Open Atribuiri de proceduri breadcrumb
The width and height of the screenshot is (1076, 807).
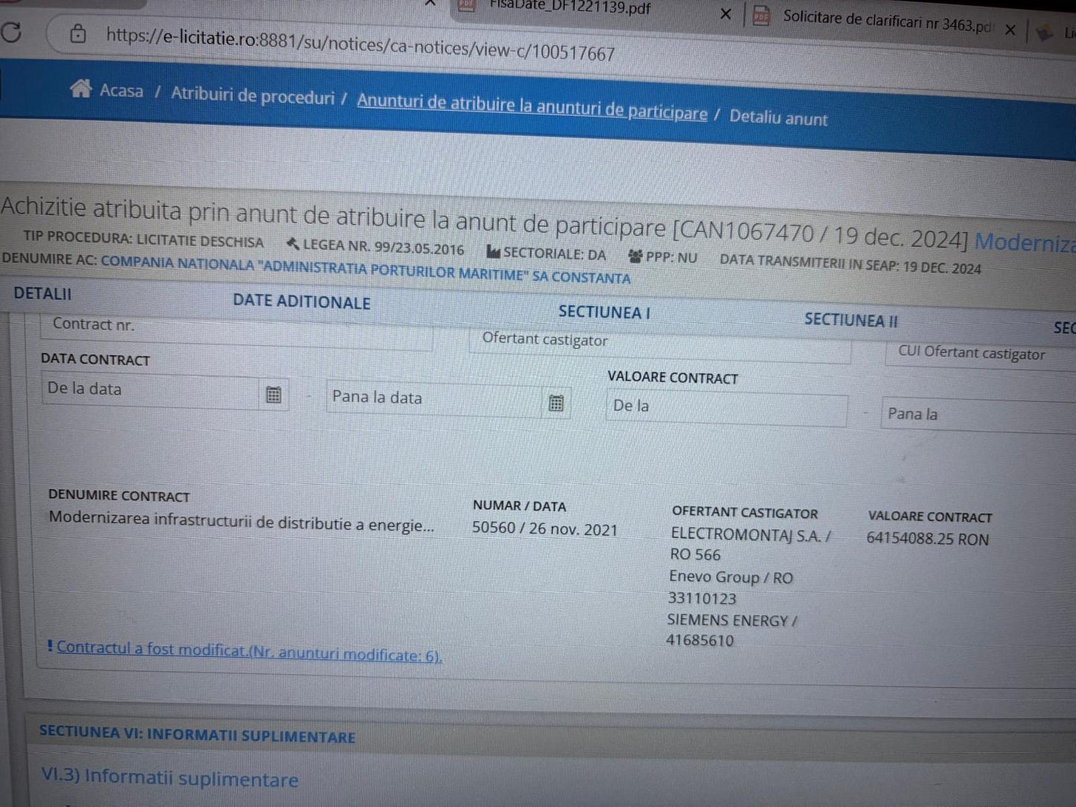click(253, 96)
